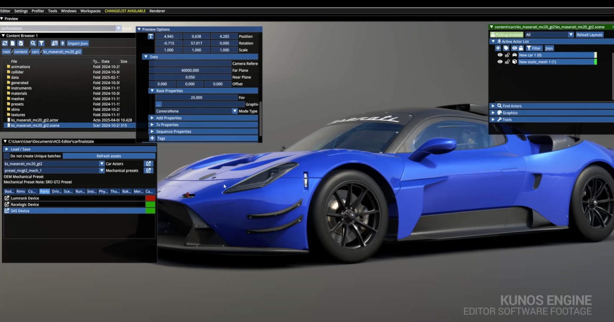Expand the Add Properties section
Viewport: 614px width, 322px height.
(x=204, y=118)
